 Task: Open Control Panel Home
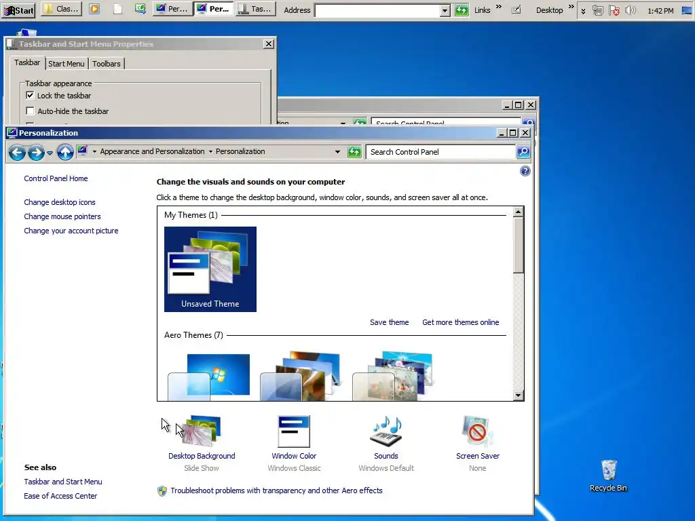(56, 178)
